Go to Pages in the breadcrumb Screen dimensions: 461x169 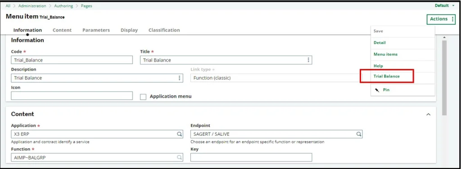coord(86,6)
